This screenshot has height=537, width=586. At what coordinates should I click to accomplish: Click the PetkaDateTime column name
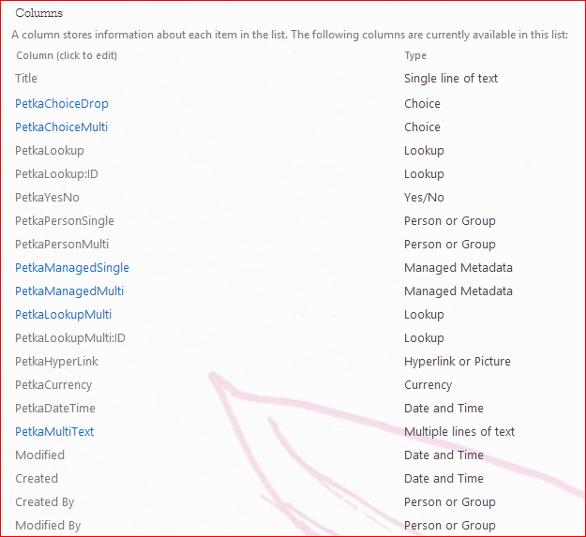[x=55, y=409]
